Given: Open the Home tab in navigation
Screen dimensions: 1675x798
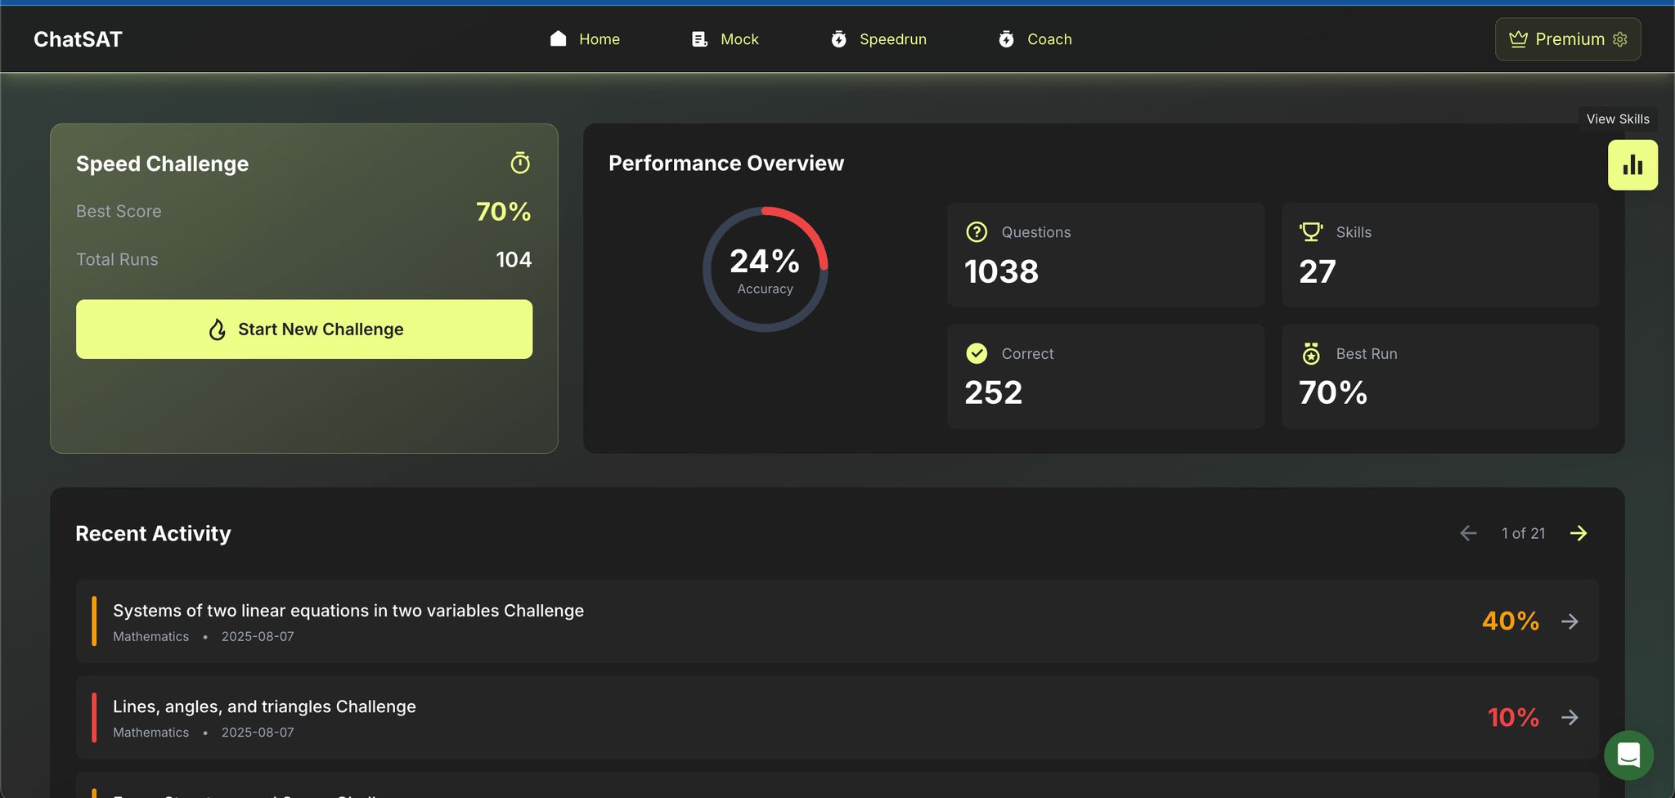Looking at the screenshot, I should (x=585, y=39).
